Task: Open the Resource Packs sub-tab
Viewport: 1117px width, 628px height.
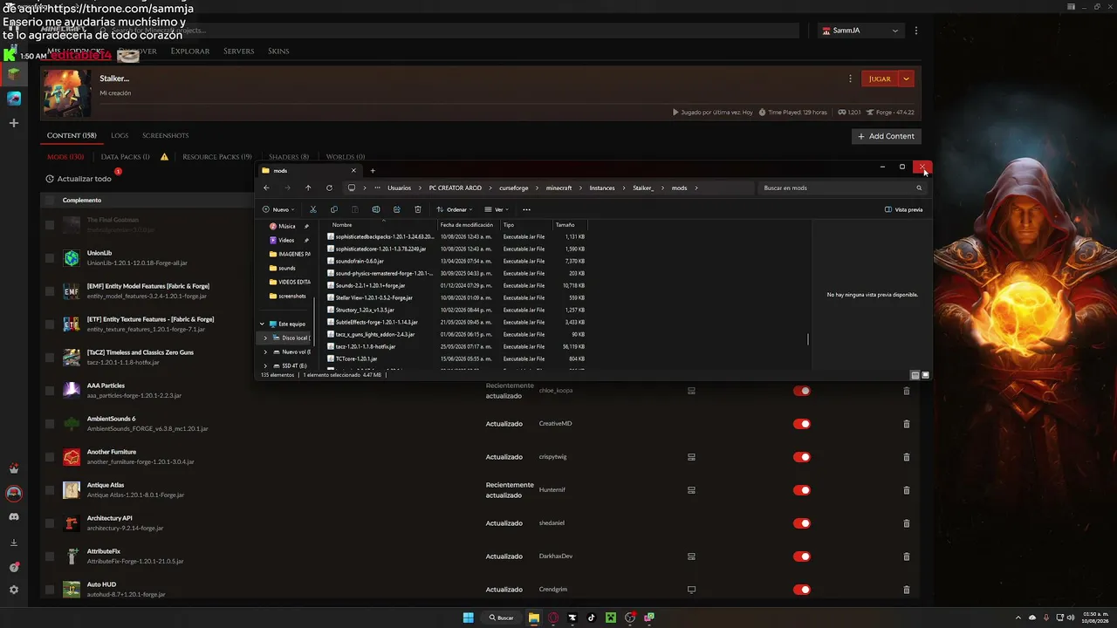Action: 217,157
